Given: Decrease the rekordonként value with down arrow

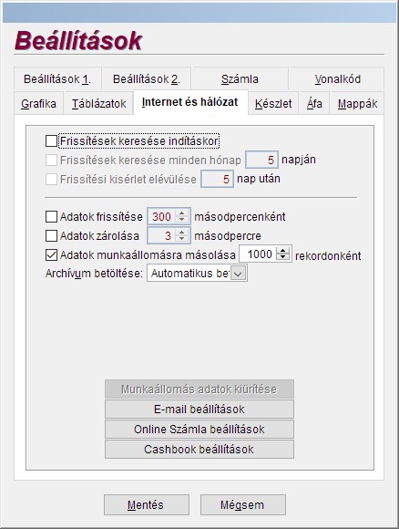Looking at the screenshot, I should tap(283, 257).
